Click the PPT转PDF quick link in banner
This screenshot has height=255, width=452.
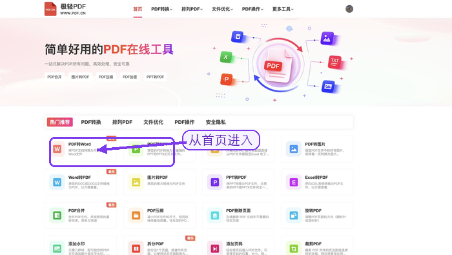coord(156,77)
